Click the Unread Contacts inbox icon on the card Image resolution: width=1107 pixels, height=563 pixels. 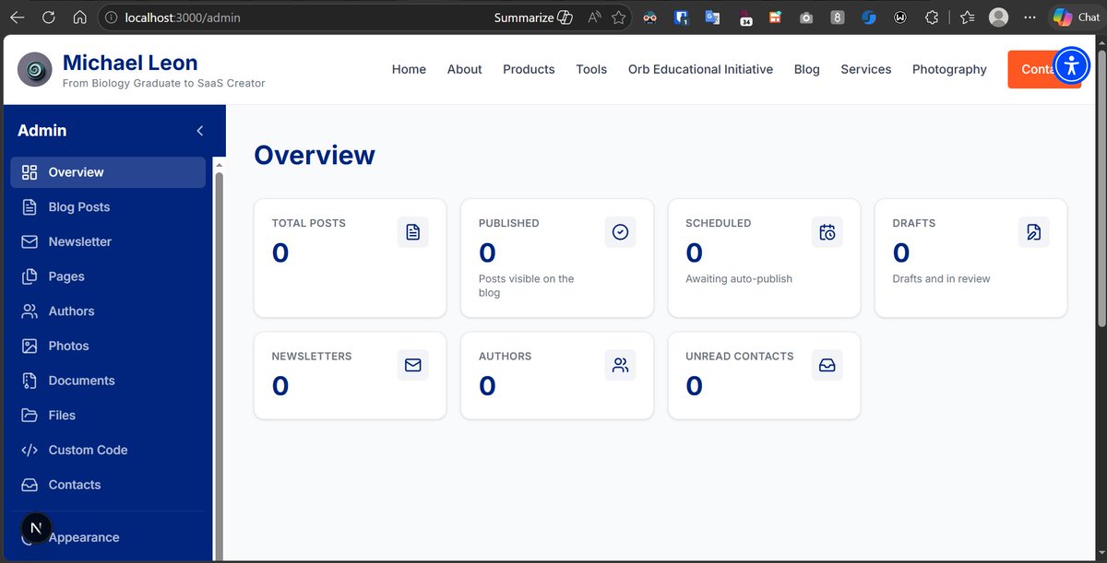[x=827, y=365]
